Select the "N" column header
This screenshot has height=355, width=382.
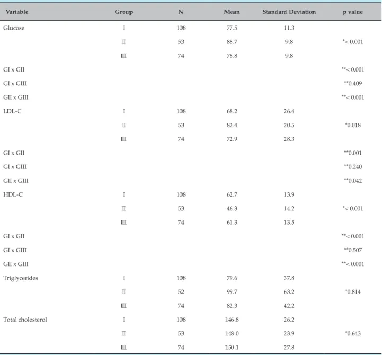coord(181,12)
